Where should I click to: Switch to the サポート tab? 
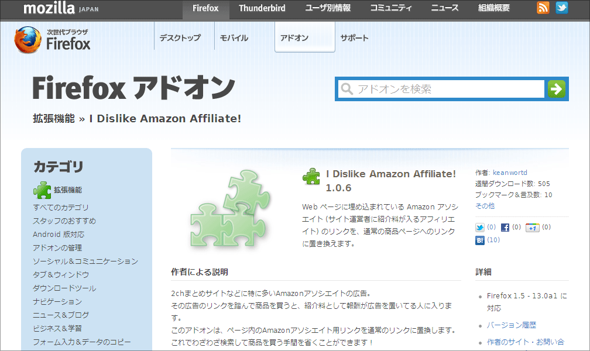[x=355, y=37]
